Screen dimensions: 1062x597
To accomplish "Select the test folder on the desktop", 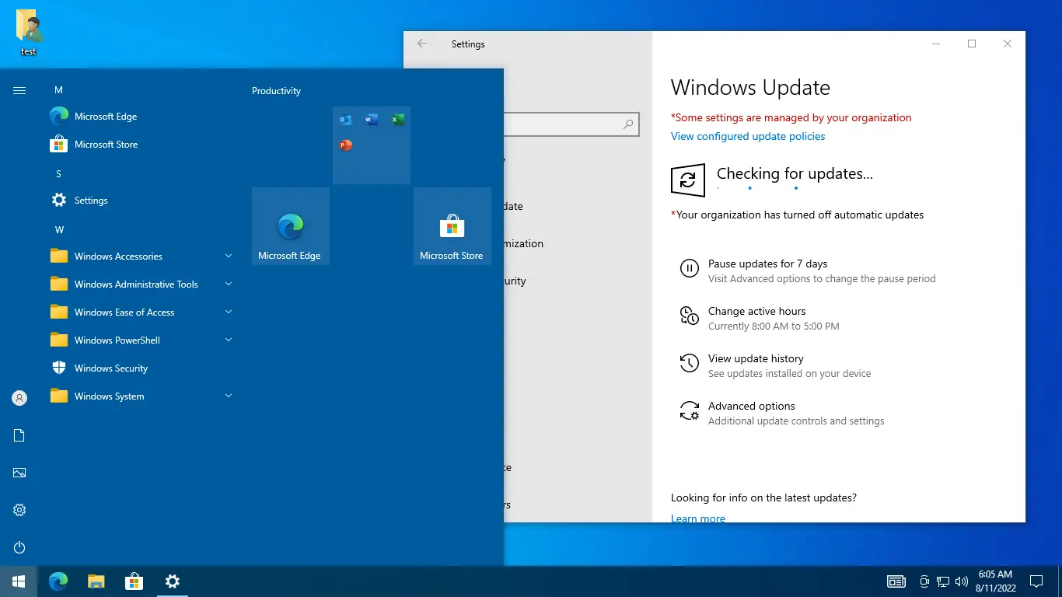I will point(29,33).
